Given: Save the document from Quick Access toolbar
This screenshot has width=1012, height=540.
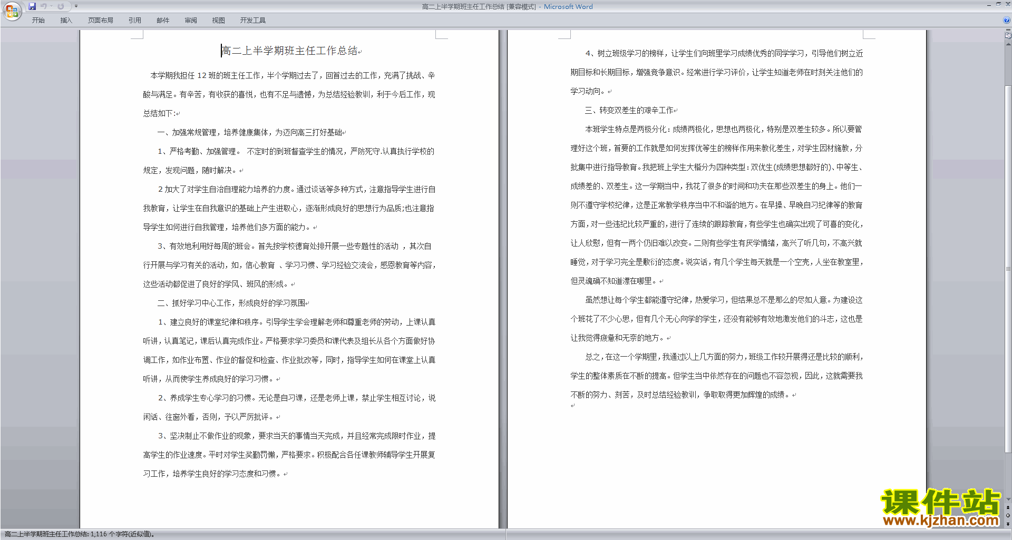Looking at the screenshot, I should coord(32,6).
